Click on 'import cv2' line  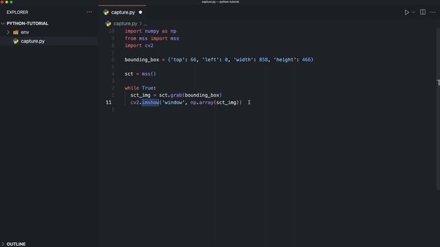(x=139, y=45)
